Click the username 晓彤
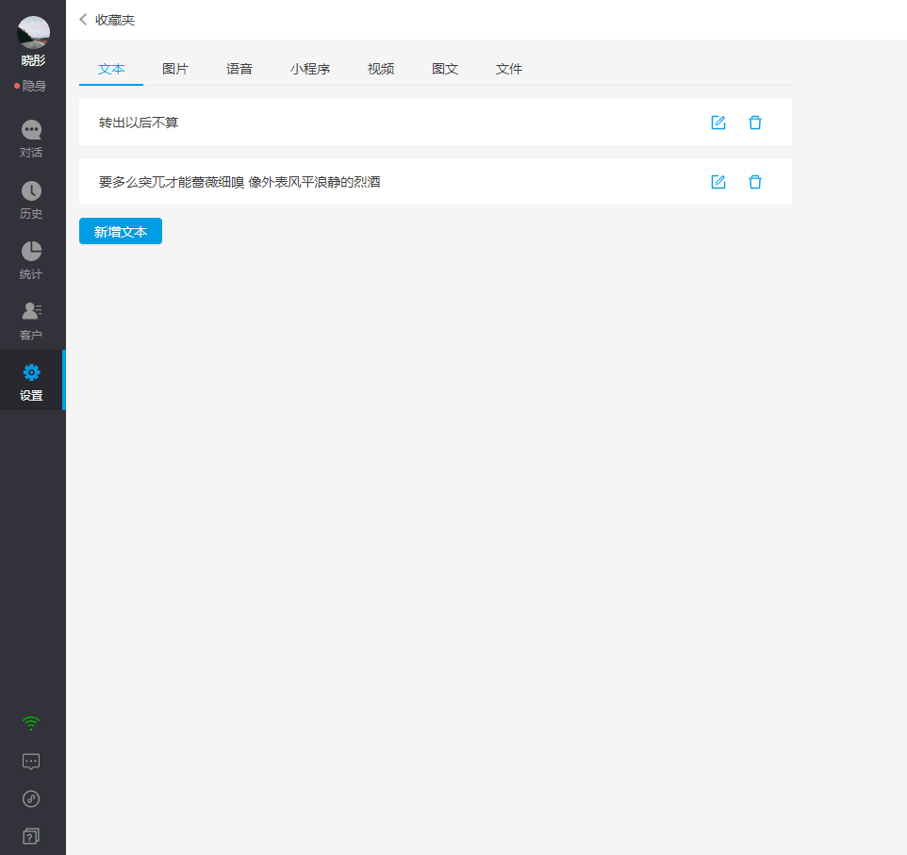The width and height of the screenshot is (907, 855). tap(33, 60)
